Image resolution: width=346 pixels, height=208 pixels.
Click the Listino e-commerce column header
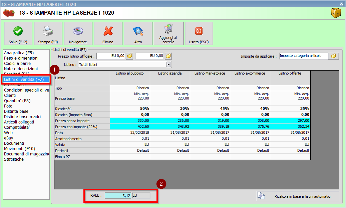pos(250,78)
